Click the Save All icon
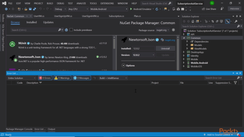Image resolution: width=244 pixels, height=137 pixels. [x=35, y=9]
